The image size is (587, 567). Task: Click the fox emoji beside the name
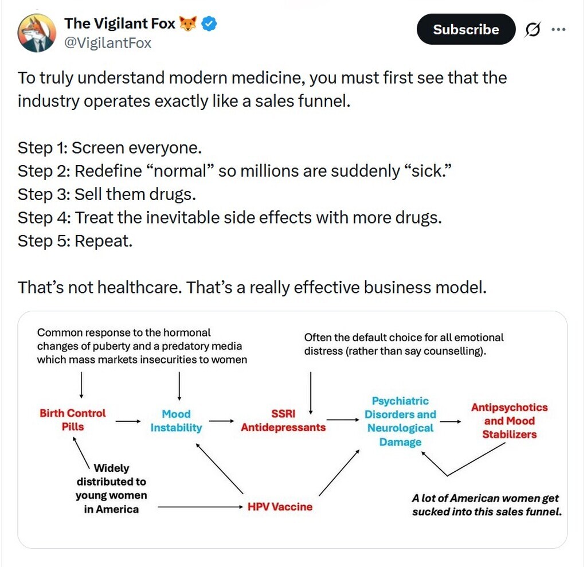(x=188, y=24)
